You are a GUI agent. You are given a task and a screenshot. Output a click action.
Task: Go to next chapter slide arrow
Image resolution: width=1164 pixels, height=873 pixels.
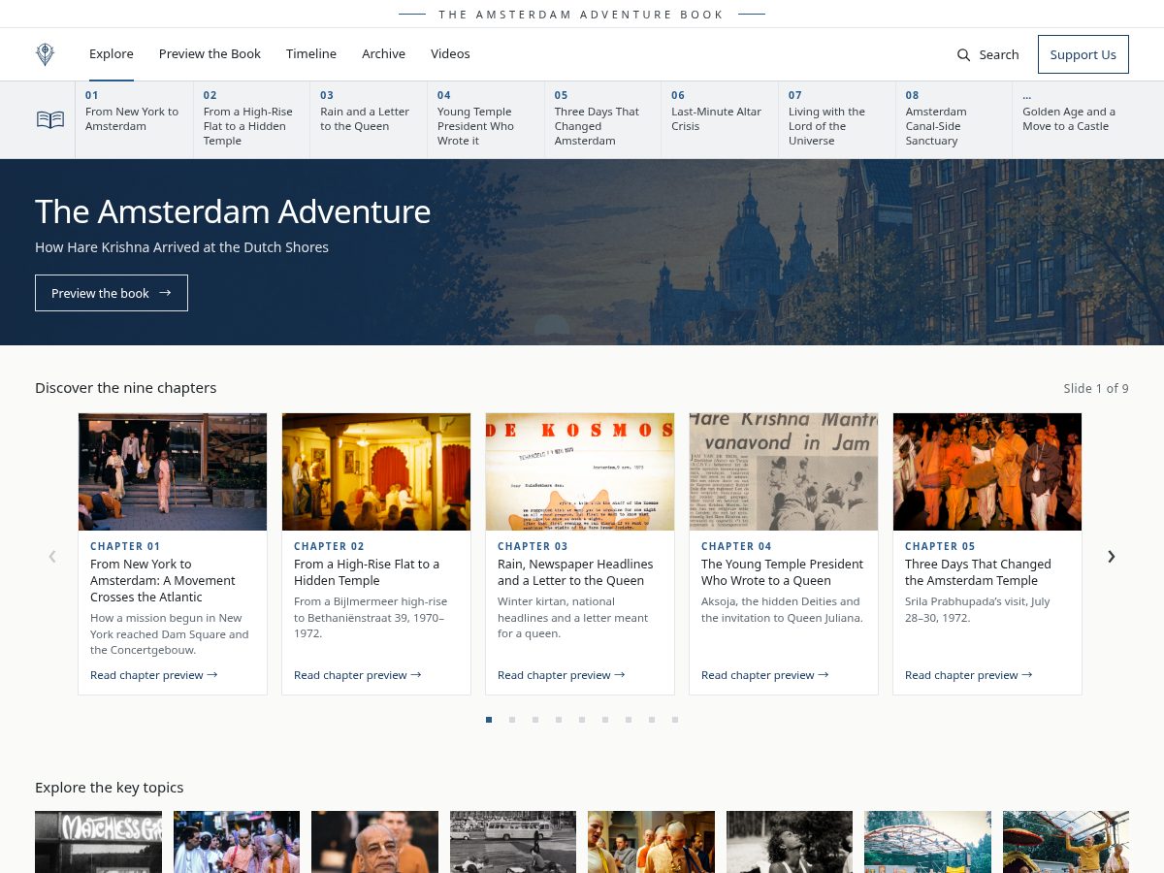(x=1112, y=556)
